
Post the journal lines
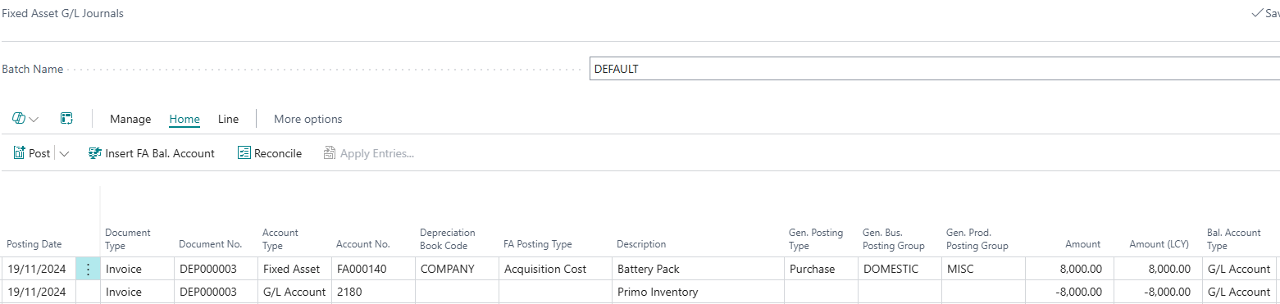(x=32, y=153)
